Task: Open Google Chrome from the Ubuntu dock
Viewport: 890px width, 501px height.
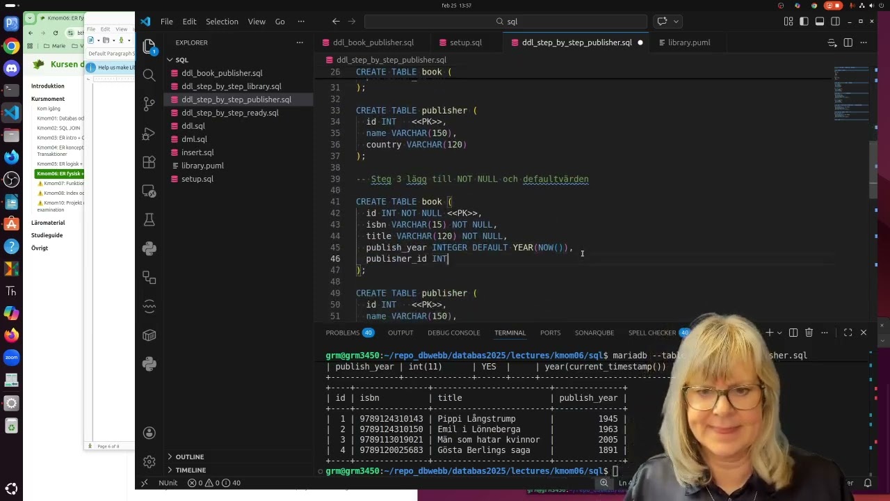Action: click(x=11, y=46)
